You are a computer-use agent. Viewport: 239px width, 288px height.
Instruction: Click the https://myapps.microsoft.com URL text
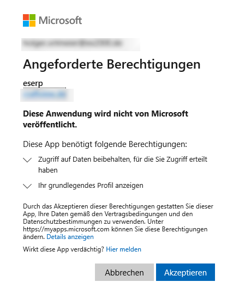tap(66, 229)
